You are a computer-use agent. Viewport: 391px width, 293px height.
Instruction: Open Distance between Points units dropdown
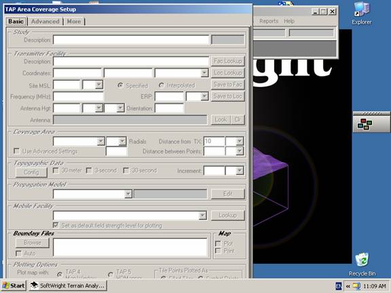tap(240, 151)
